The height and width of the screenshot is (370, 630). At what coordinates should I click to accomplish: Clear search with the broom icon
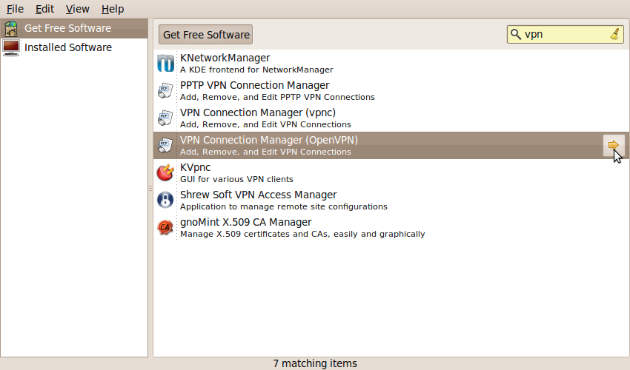pos(614,35)
